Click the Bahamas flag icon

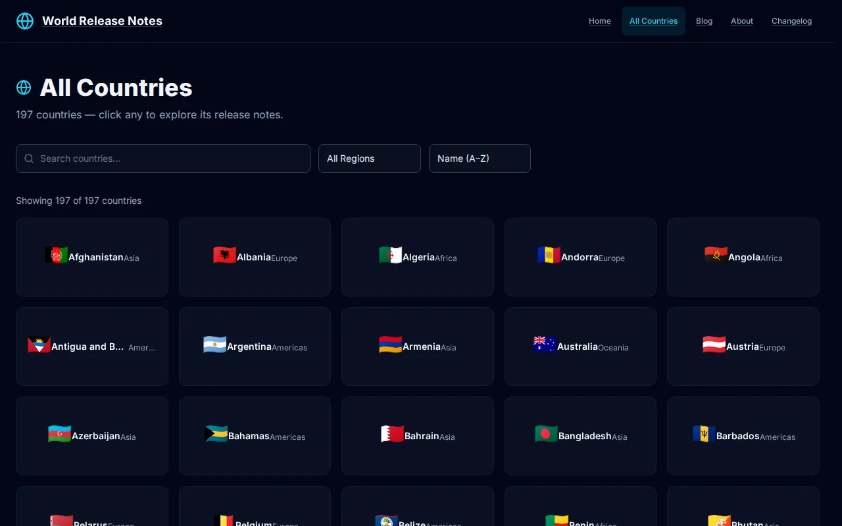click(216, 434)
